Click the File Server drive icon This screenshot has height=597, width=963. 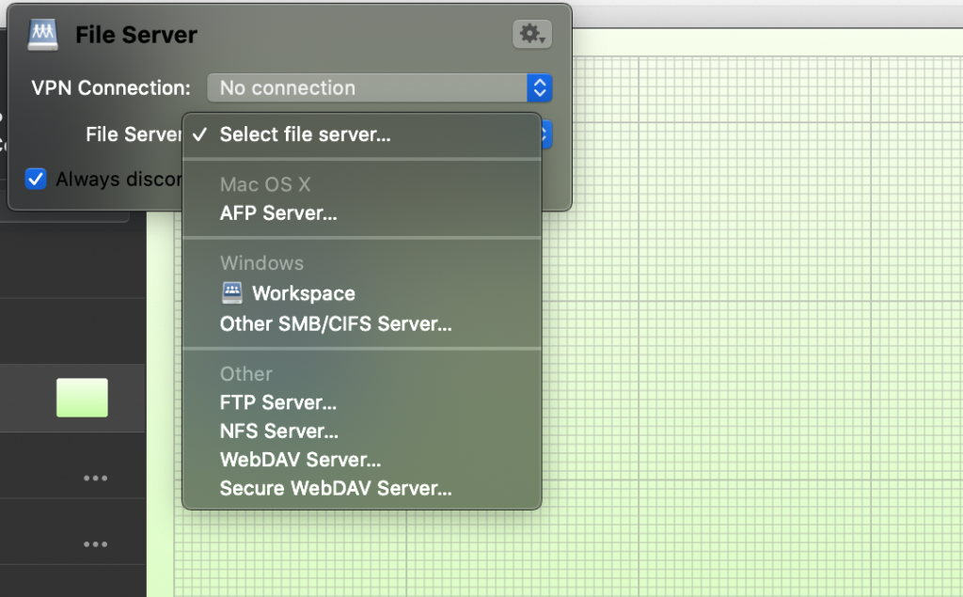[x=43, y=35]
